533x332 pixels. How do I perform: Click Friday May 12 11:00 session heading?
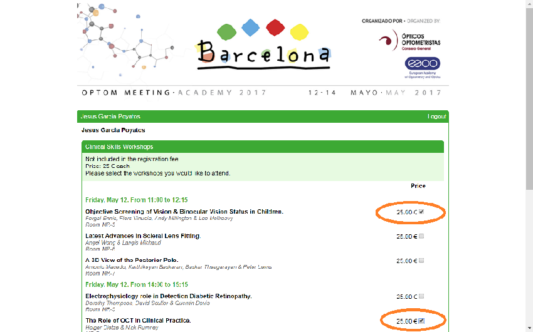click(137, 200)
